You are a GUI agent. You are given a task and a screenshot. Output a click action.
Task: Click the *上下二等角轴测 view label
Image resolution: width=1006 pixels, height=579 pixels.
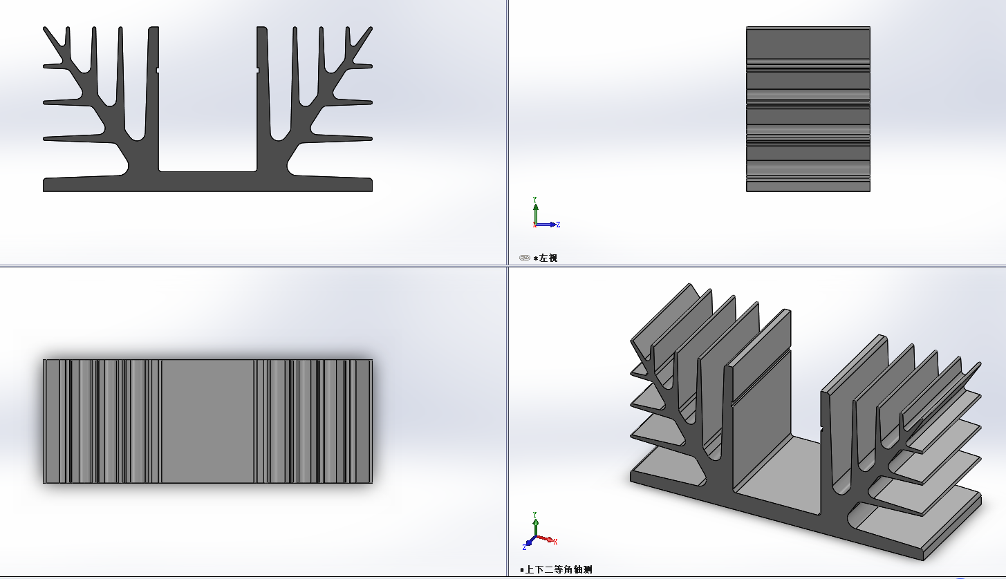coord(556,570)
